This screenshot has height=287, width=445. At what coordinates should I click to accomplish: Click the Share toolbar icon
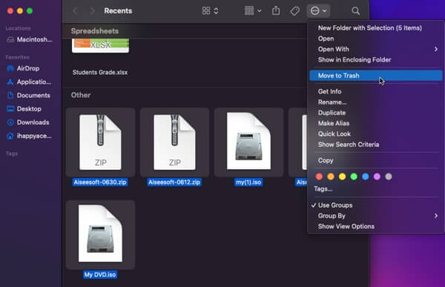click(x=276, y=11)
